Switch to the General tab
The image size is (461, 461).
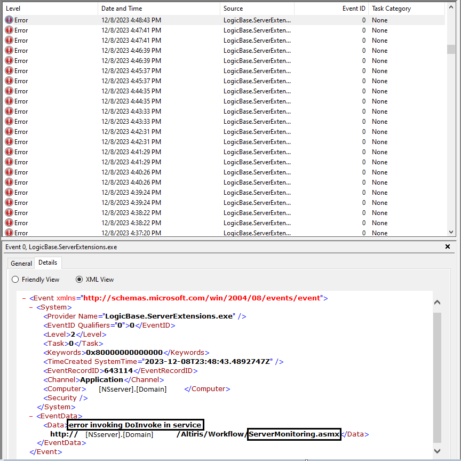point(21,264)
